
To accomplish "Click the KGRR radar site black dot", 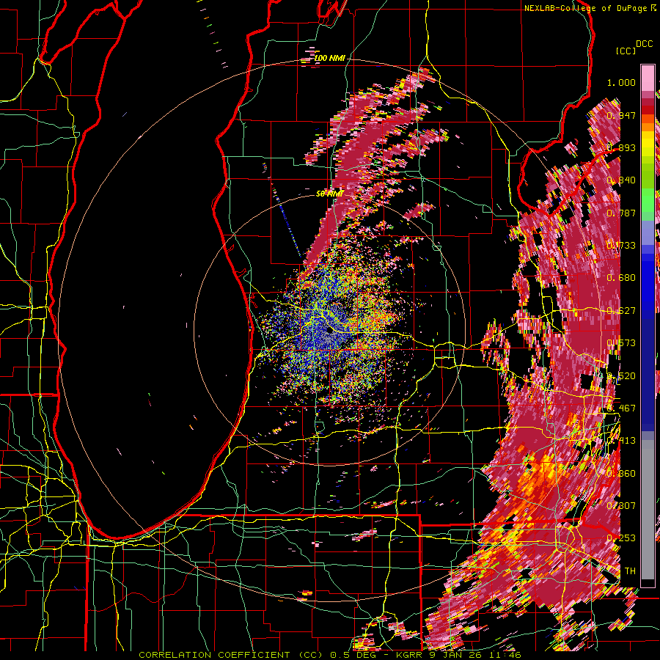I will [329, 331].
